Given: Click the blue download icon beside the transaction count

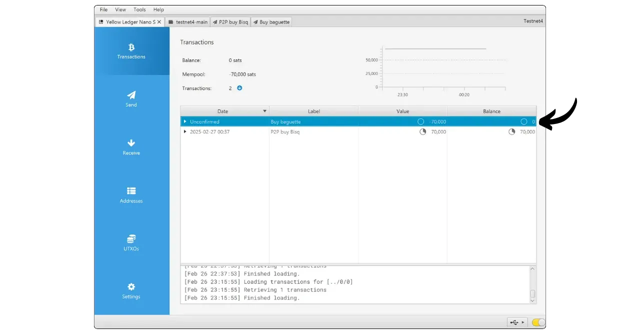Looking at the screenshot, I should 239,88.
